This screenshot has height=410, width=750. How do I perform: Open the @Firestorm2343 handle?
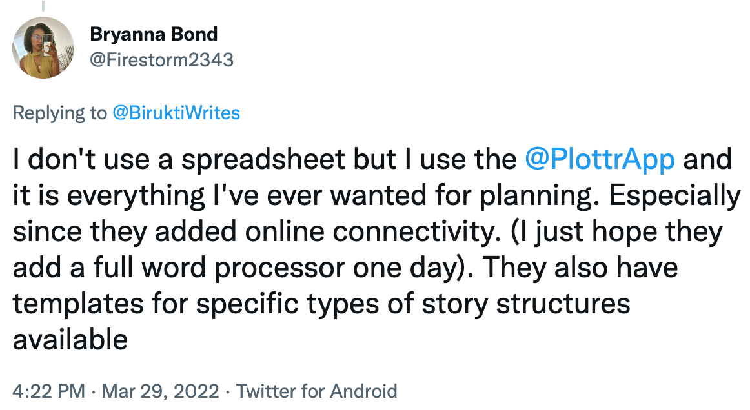[x=161, y=60]
